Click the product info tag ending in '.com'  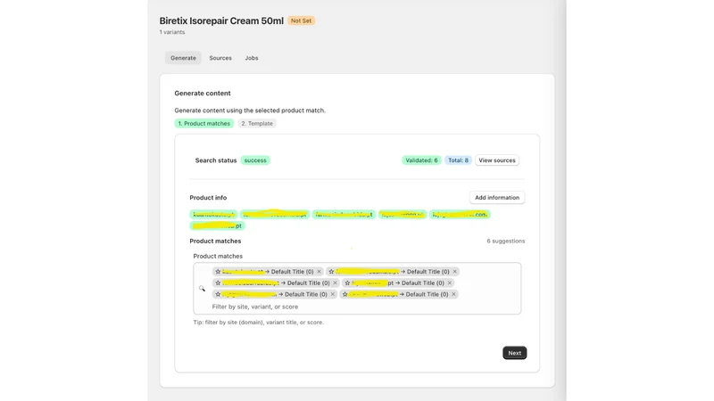pyautogui.click(x=460, y=215)
